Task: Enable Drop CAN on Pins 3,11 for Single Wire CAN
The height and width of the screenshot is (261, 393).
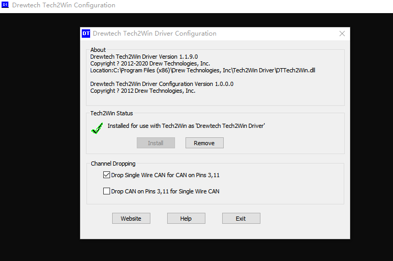Action: 107,191
